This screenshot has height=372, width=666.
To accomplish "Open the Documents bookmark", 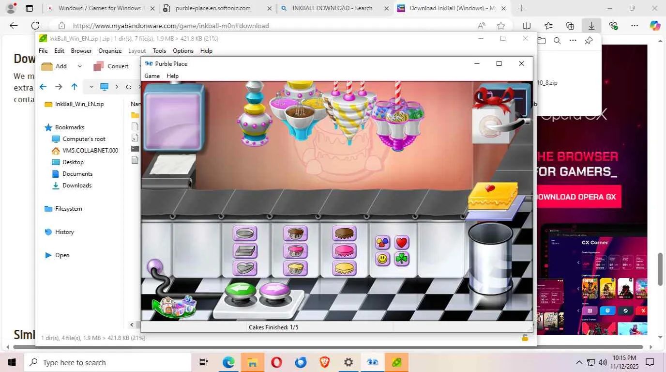I will 72,174.
